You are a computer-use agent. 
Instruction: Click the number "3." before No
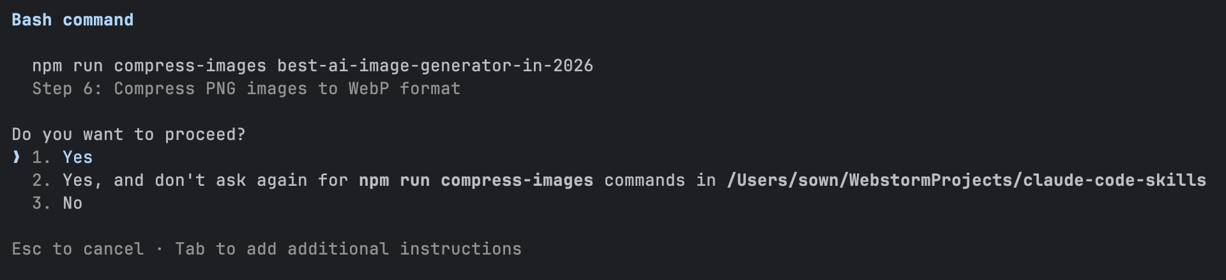point(42,204)
